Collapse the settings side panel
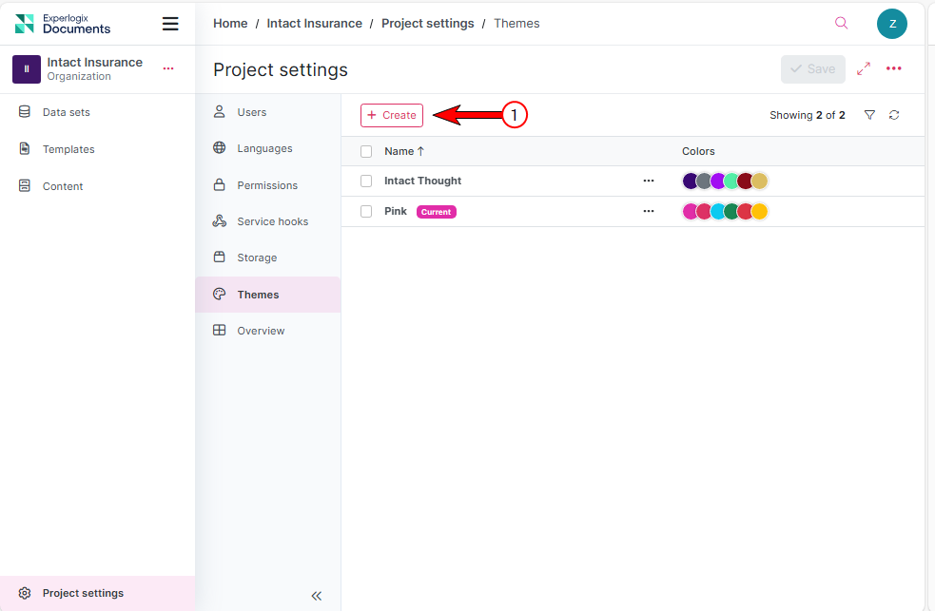 [x=317, y=596]
